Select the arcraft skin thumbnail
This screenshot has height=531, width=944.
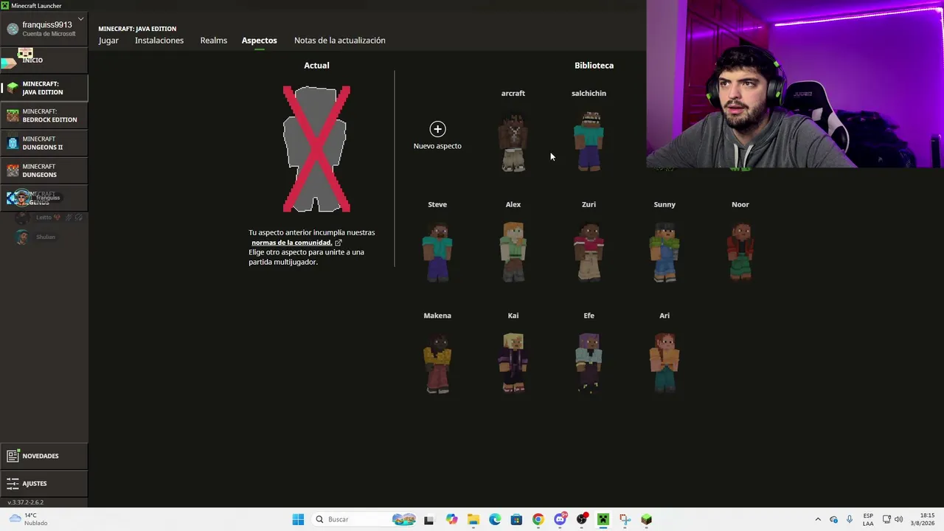(x=513, y=142)
